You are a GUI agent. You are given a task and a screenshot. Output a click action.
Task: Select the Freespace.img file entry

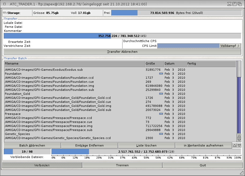(x=49, y=126)
